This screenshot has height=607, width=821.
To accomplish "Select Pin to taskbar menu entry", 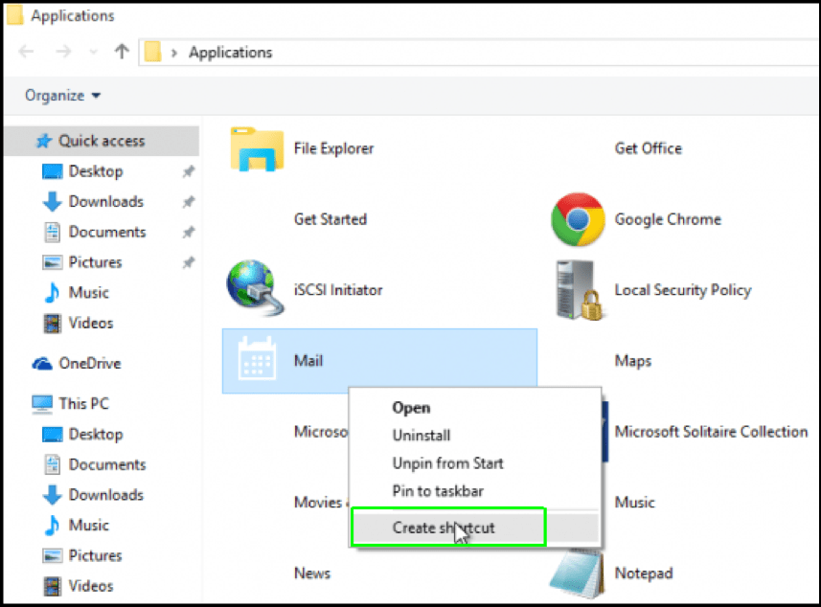I will [438, 491].
